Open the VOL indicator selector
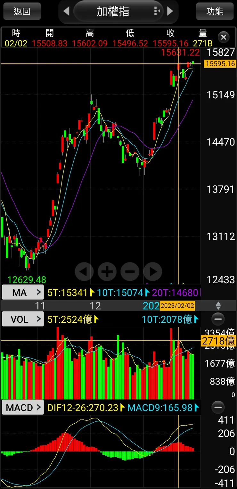Viewport: 237px width, 489px height. coord(23,319)
